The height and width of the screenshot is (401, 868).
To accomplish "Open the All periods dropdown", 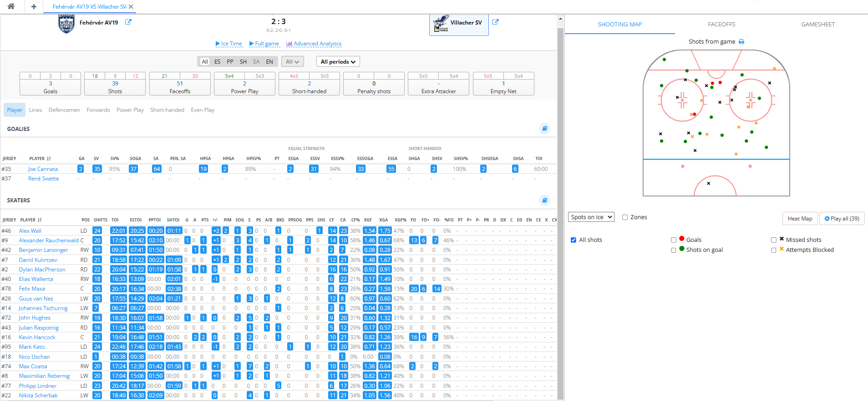I will pos(338,62).
